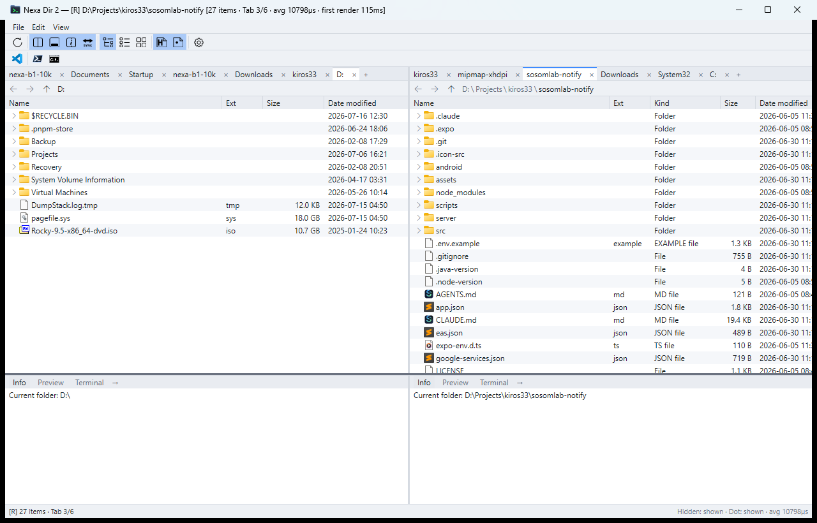Image resolution: width=817 pixels, height=523 pixels.
Task: Expand the .claude folder
Action: tap(419, 115)
